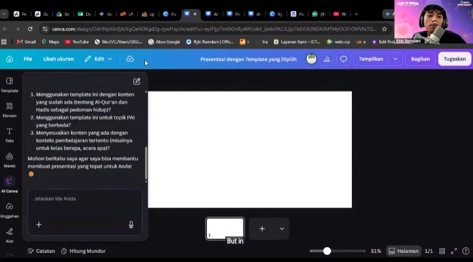Click the blank white slide canvas

(250, 150)
